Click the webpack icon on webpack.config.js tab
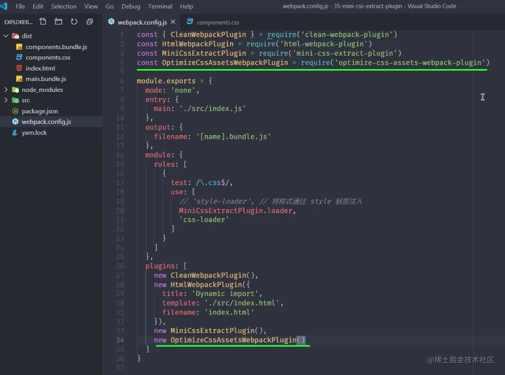The height and width of the screenshot is (375, 505). pos(111,22)
